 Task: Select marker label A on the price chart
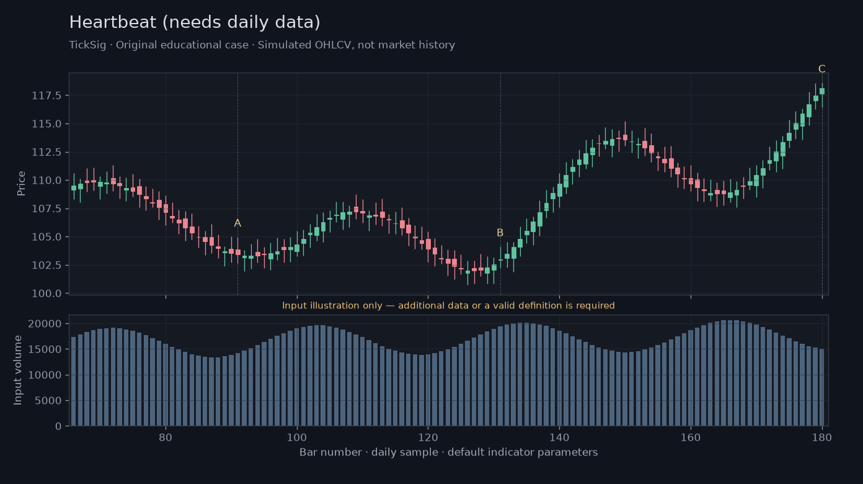(237, 223)
